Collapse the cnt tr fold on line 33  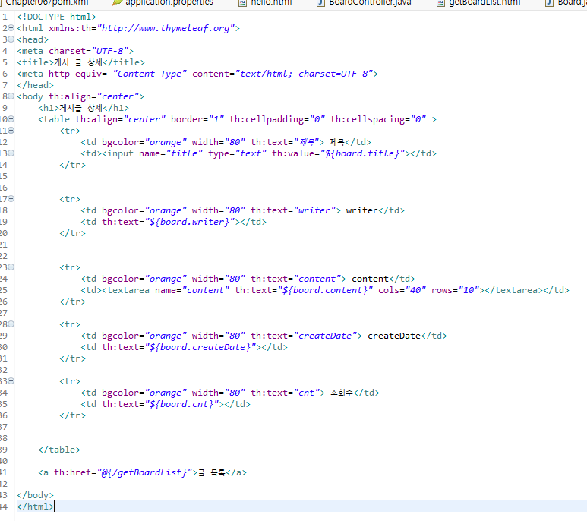coord(11,381)
